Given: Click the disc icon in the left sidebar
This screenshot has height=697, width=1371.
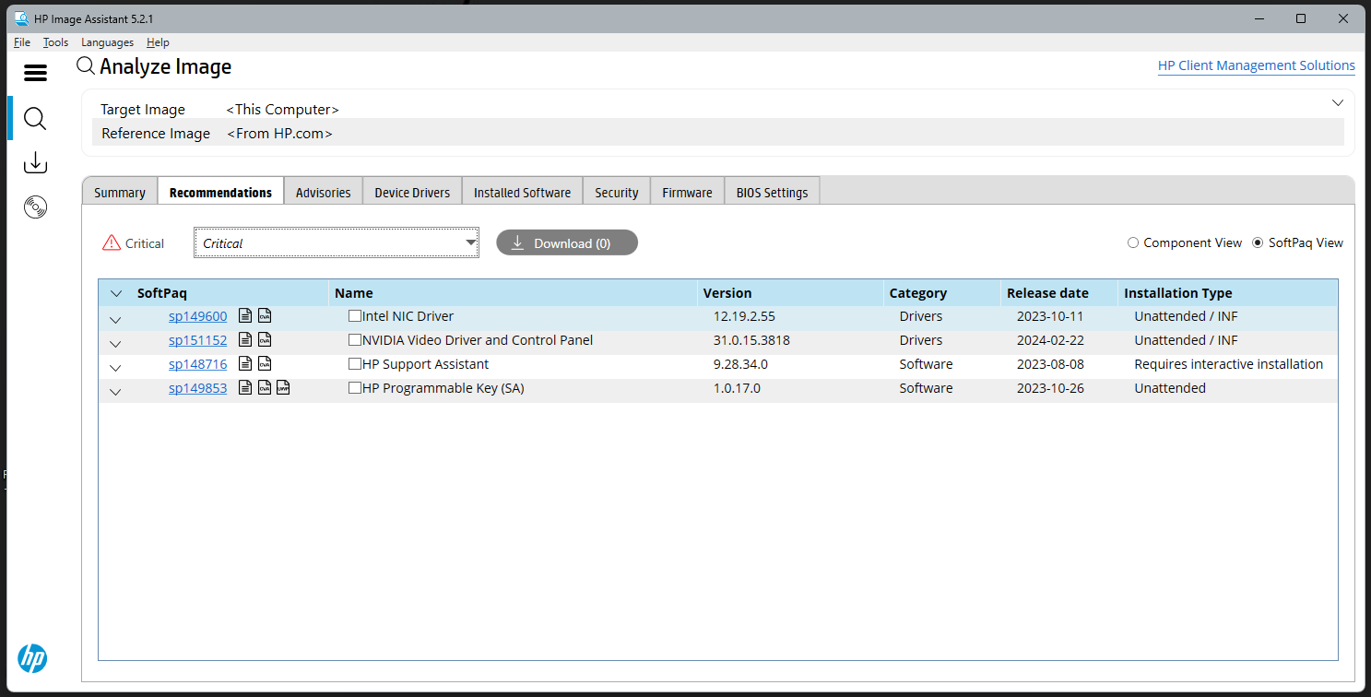Looking at the screenshot, I should click(x=35, y=207).
